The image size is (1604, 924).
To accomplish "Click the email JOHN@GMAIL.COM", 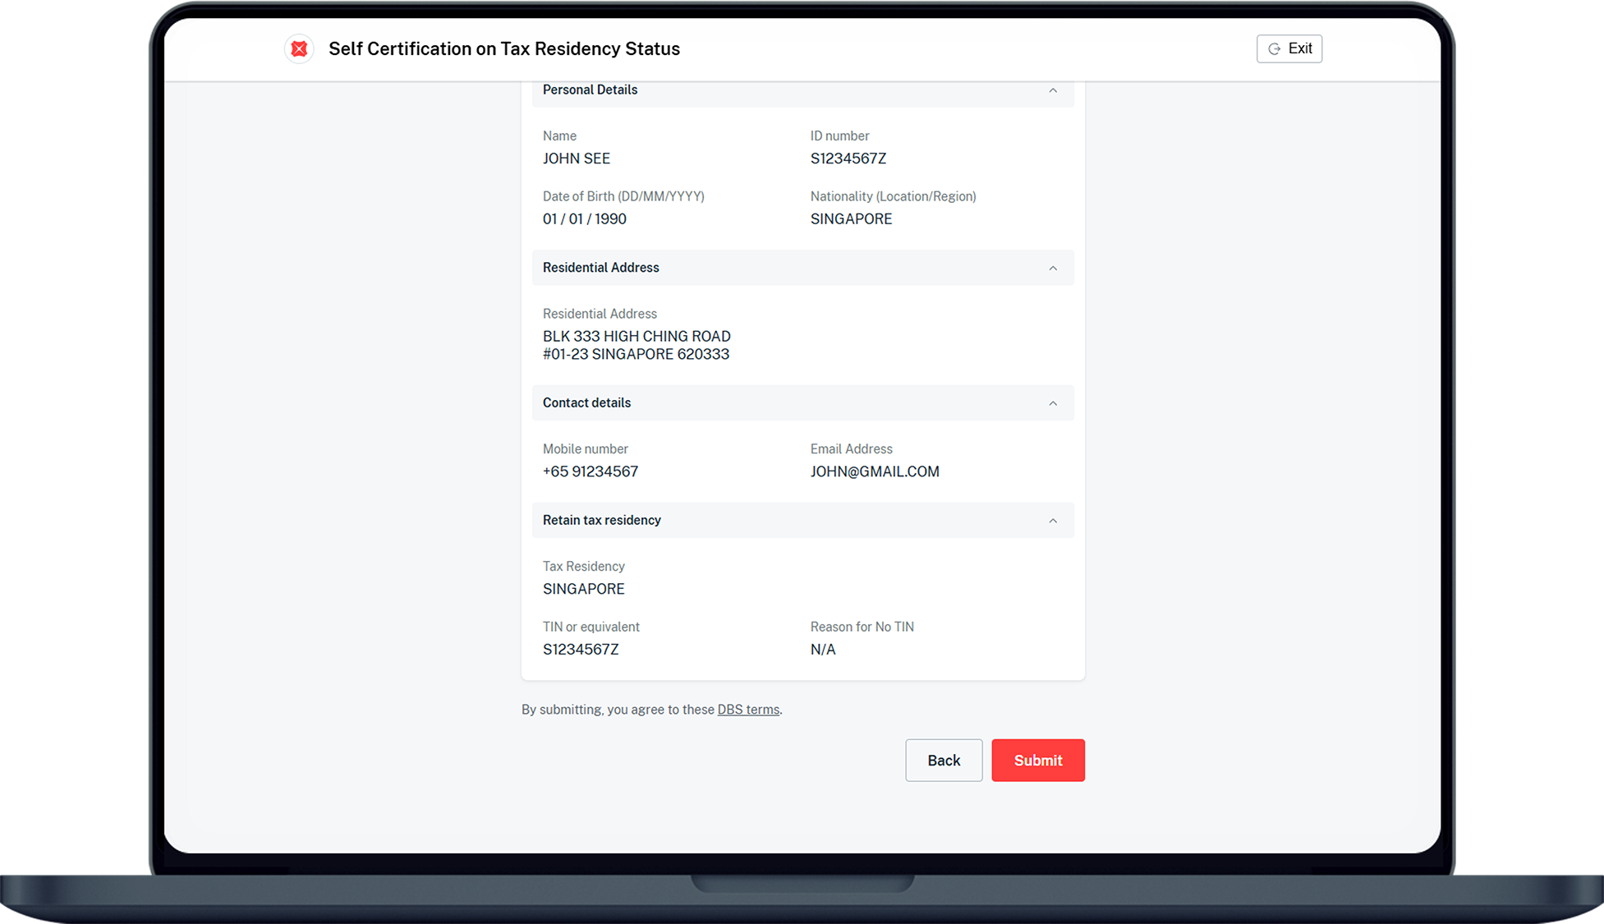I will click(874, 471).
